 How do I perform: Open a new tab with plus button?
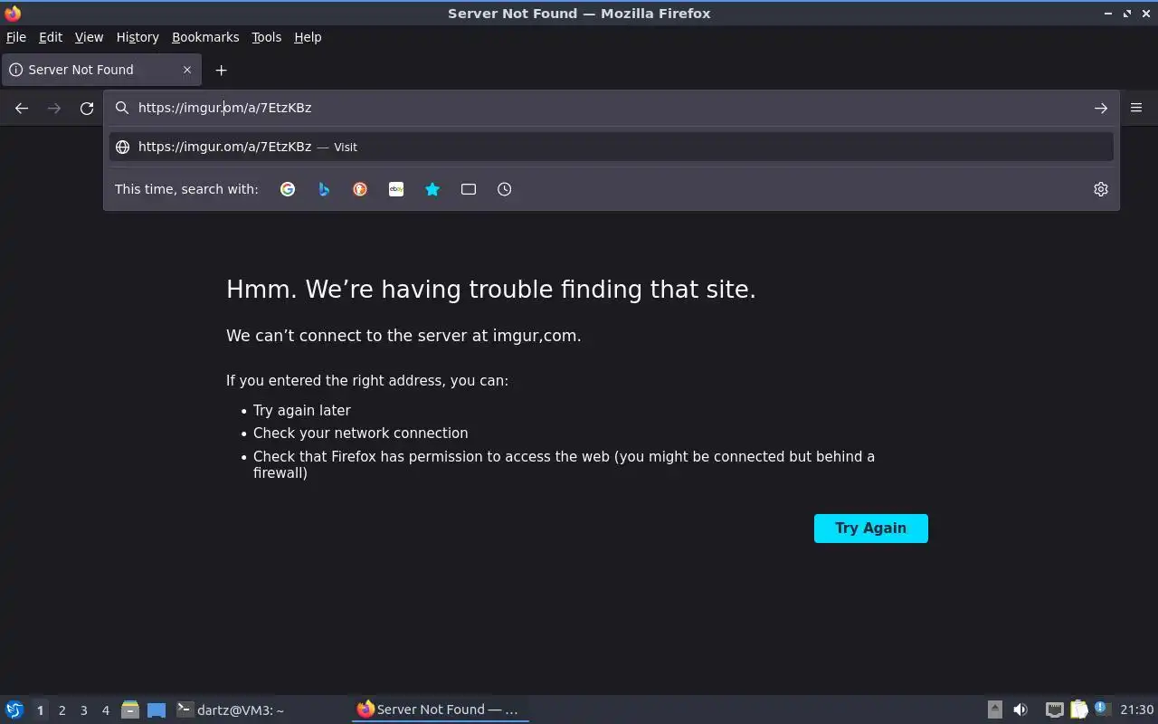click(x=221, y=70)
